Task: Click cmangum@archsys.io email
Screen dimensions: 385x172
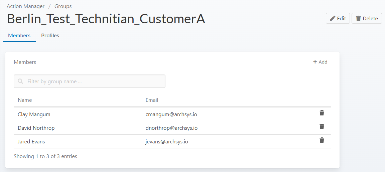Action: (x=171, y=114)
